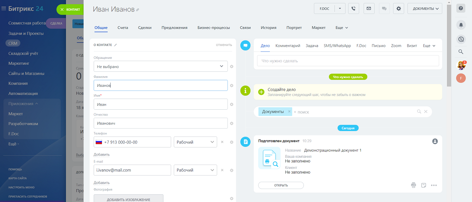Open the search magnifier in right sidebar
Screen dimensions: 472x202
click(x=461, y=52)
